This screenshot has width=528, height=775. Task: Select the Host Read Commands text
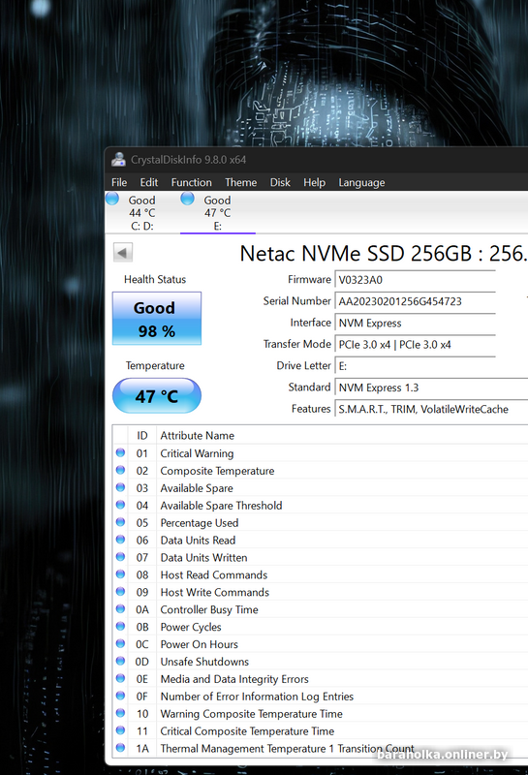pyautogui.click(x=213, y=574)
